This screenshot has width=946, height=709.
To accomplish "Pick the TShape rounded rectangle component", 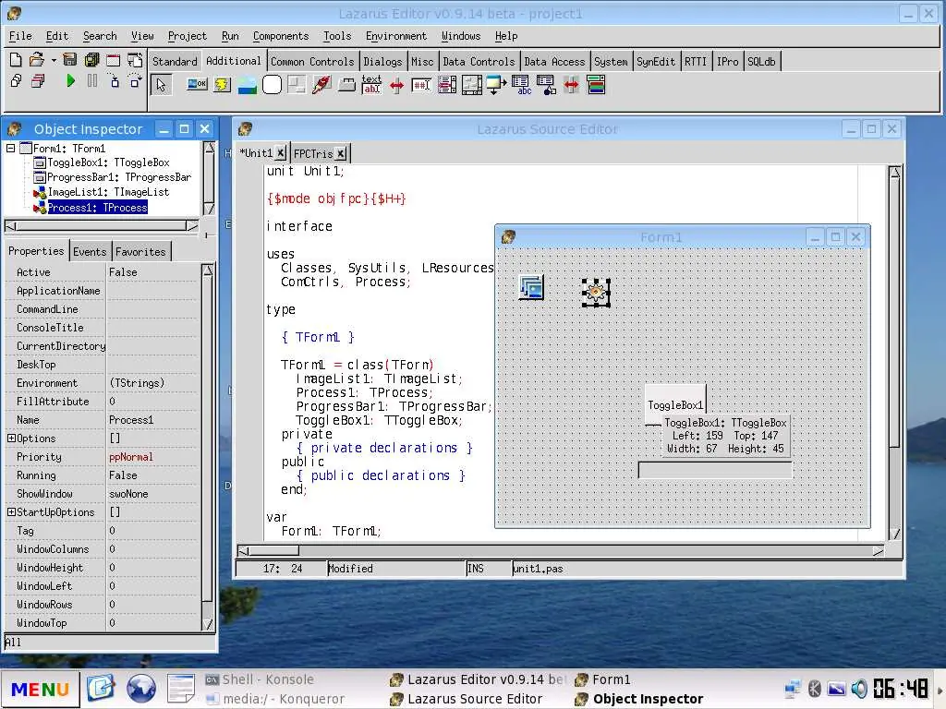I will 273,85.
